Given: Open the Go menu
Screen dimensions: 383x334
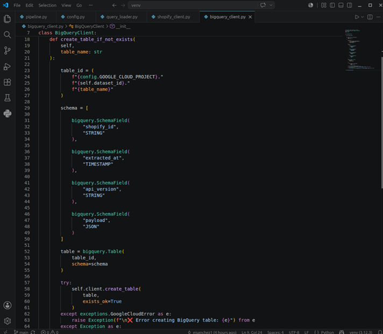Looking at the screenshot, I should 79,5.
